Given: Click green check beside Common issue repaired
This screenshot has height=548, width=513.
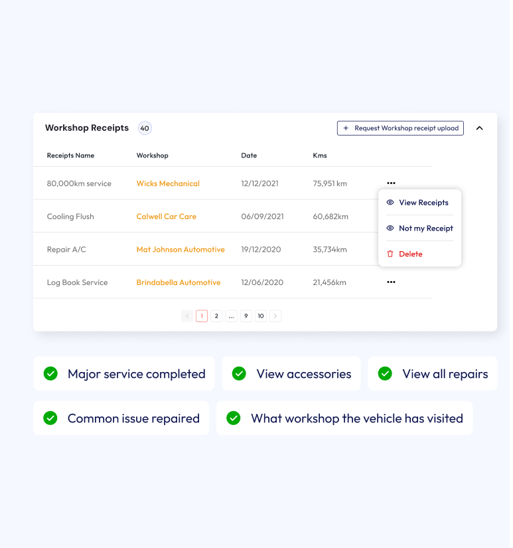Looking at the screenshot, I should pyautogui.click(x=50, y=418).
